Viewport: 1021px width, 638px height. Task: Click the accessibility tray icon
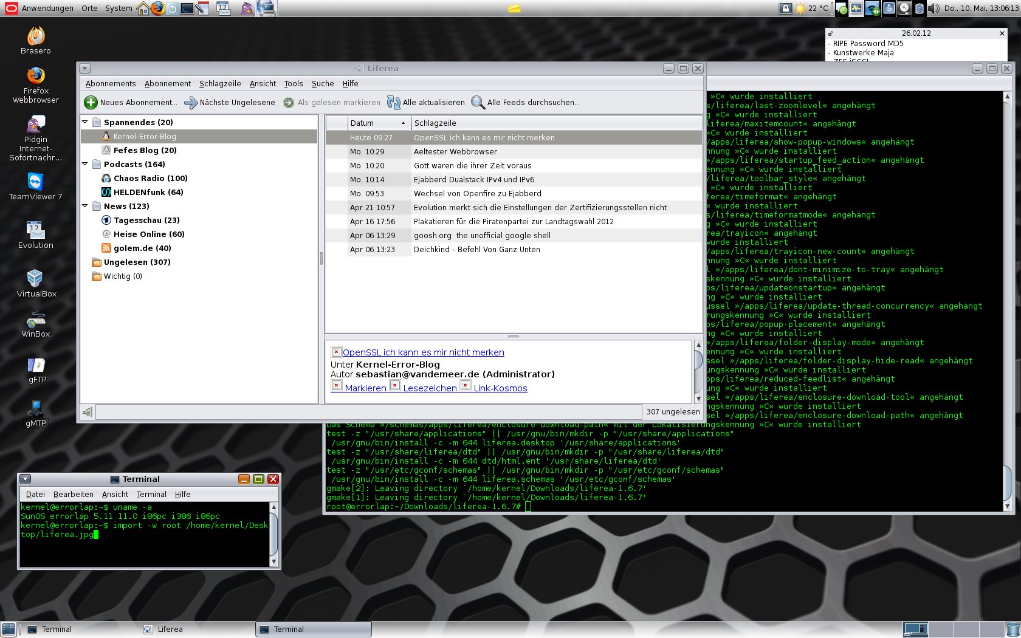889,9
